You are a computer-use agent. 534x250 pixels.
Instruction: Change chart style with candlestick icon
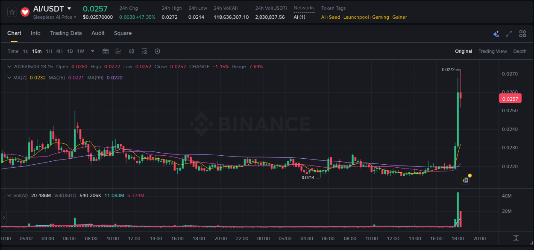(132, 51)
